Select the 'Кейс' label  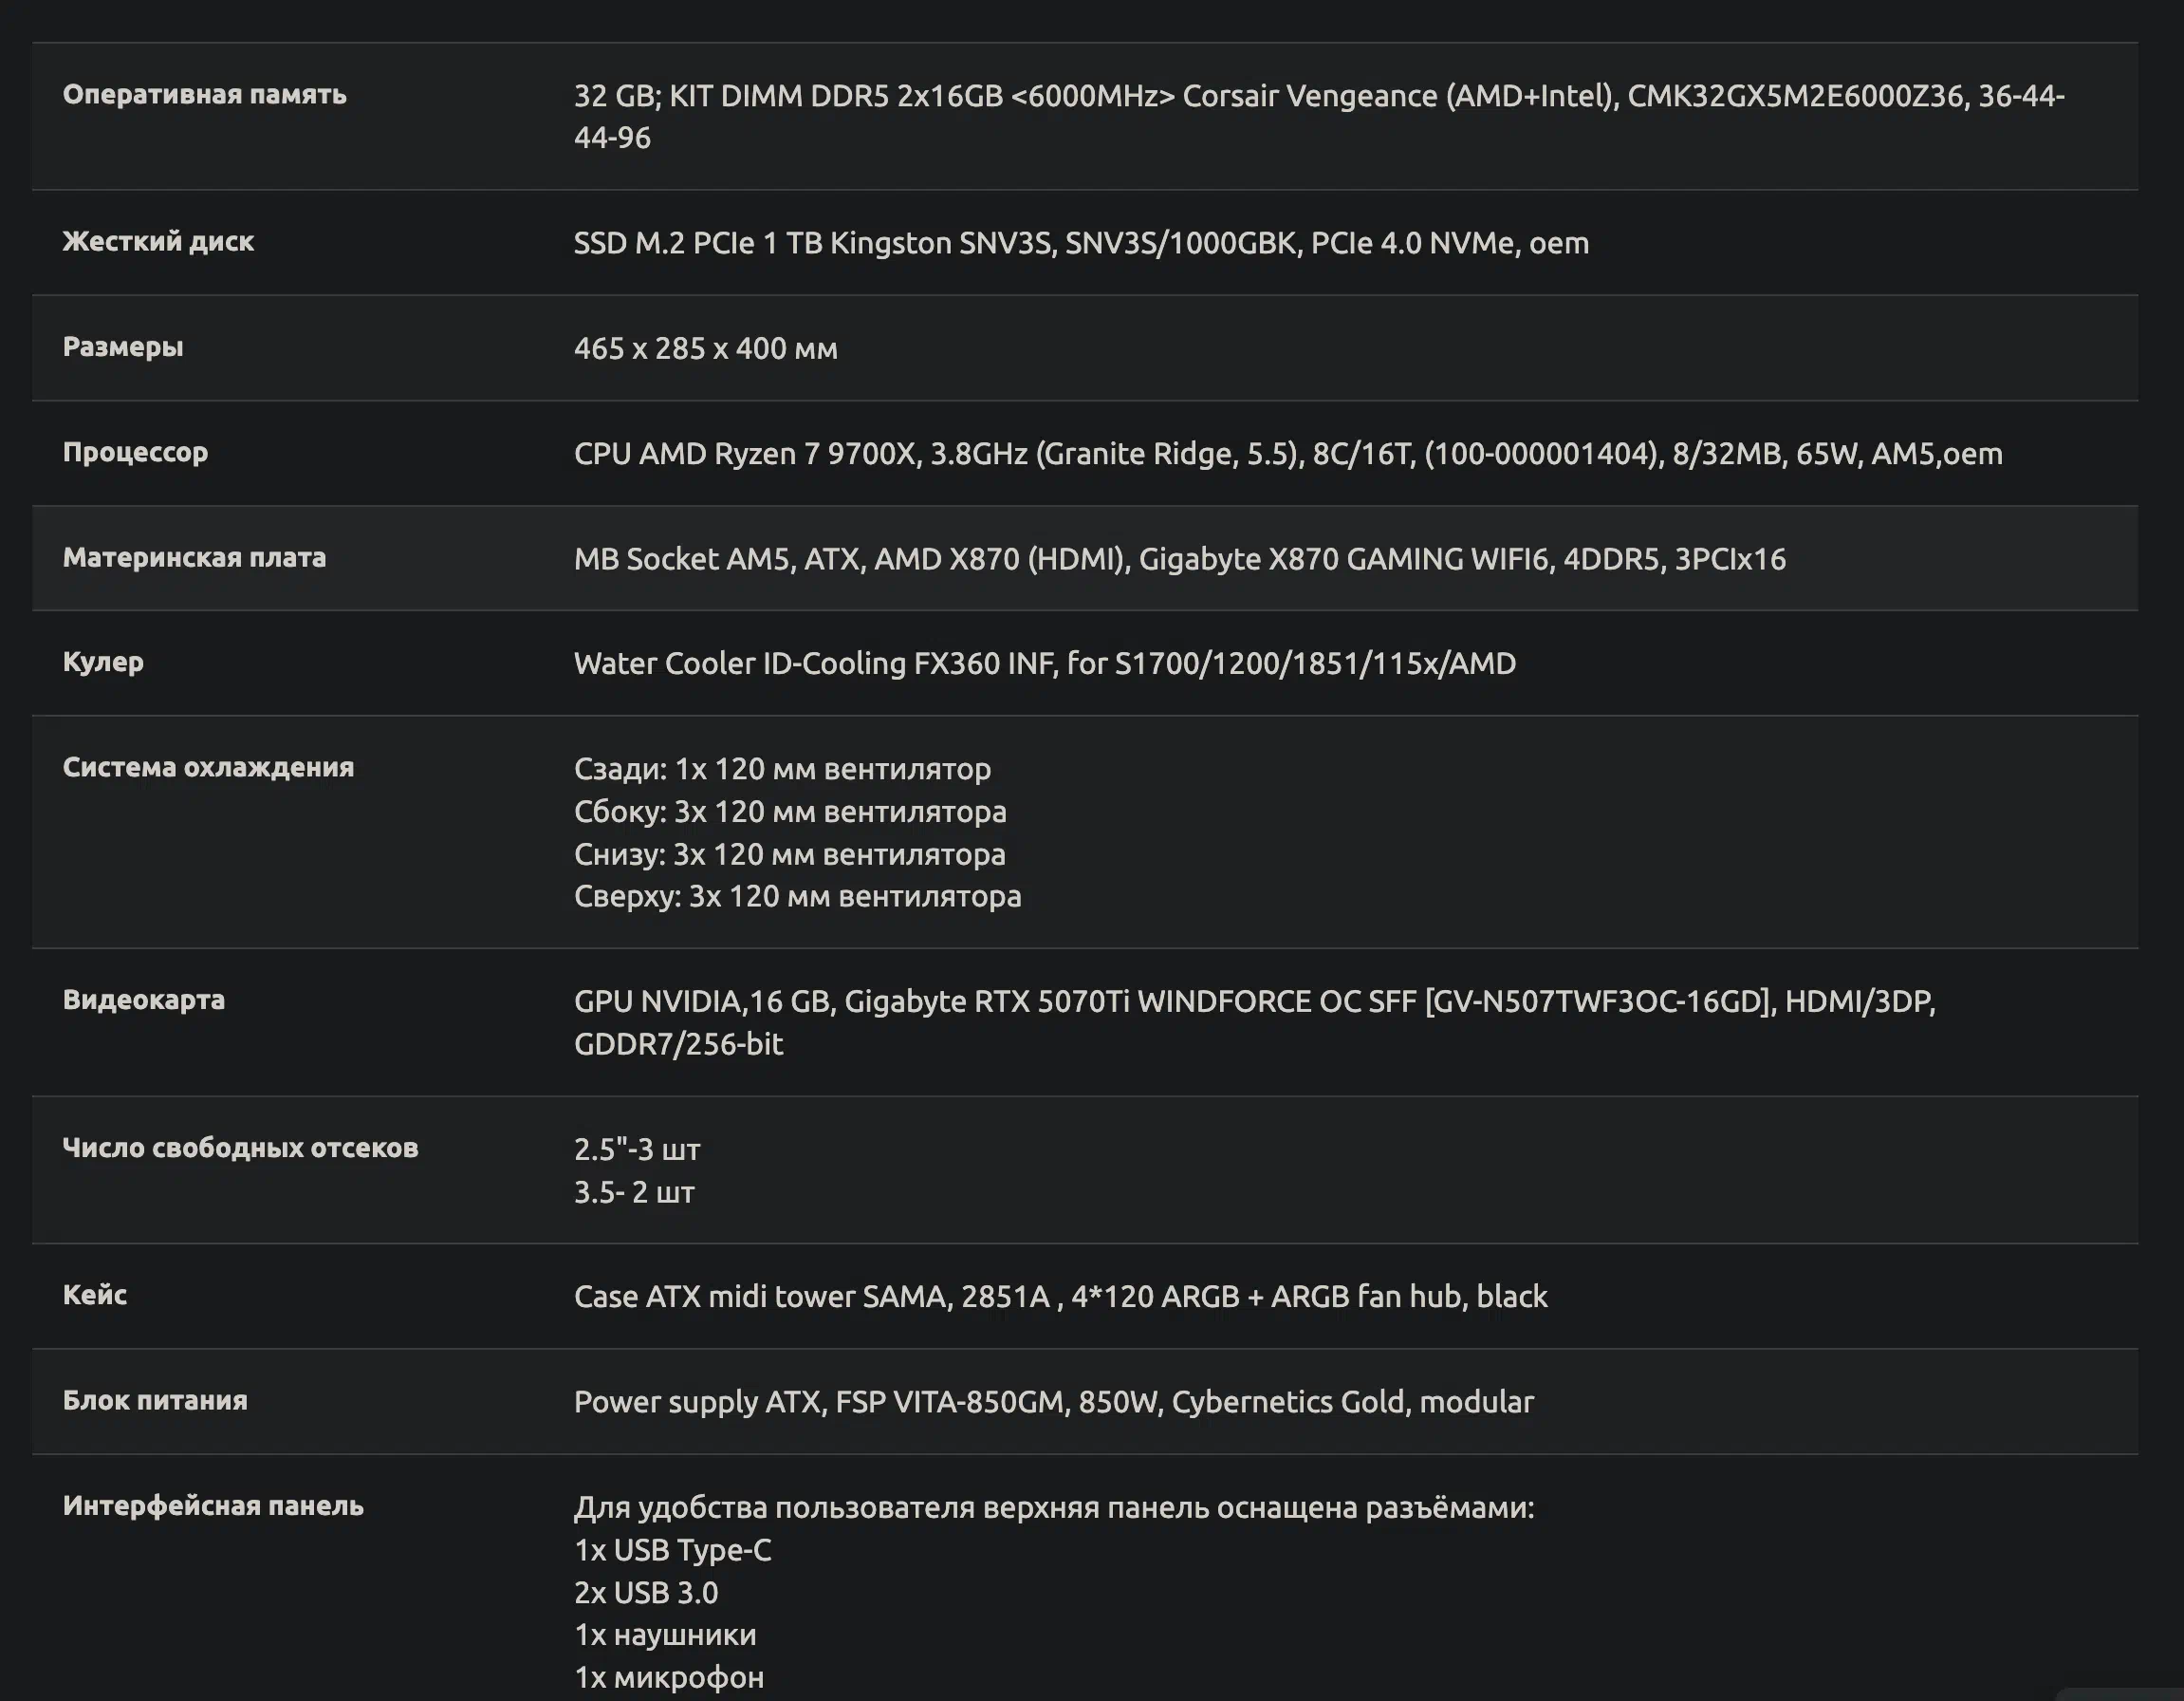[95, 1295]
